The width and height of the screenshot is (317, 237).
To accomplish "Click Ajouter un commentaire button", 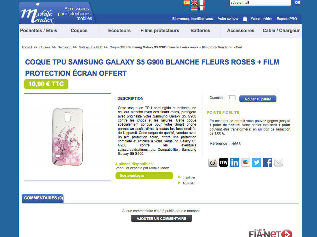I will pos(161,218).
